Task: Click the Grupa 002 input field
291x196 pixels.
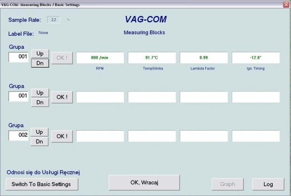Action: (19, 135)
